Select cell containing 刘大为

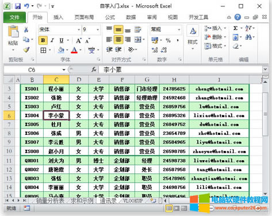pos(56,161)
